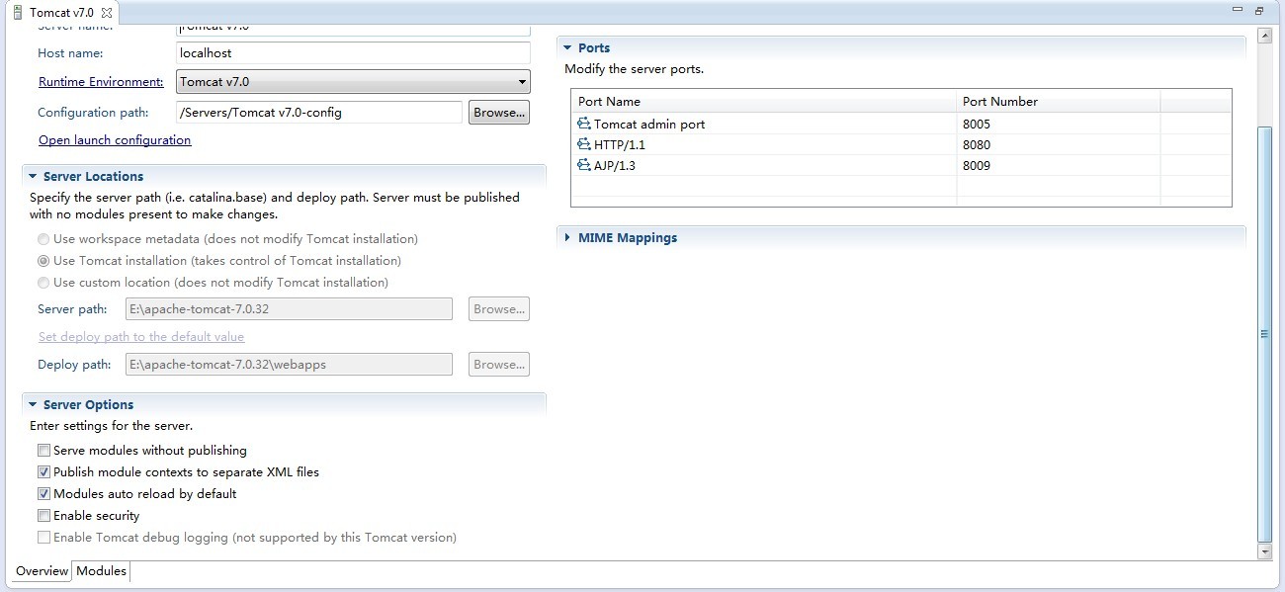This screenshot has width=1285, height=592.
Task: Click the port icon next to HTTP/1.1
Action: click(x=586, y=144)
